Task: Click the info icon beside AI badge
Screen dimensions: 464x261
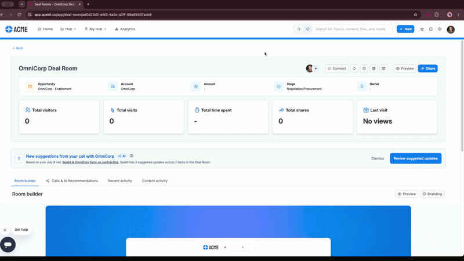Action: click(132, 156)
